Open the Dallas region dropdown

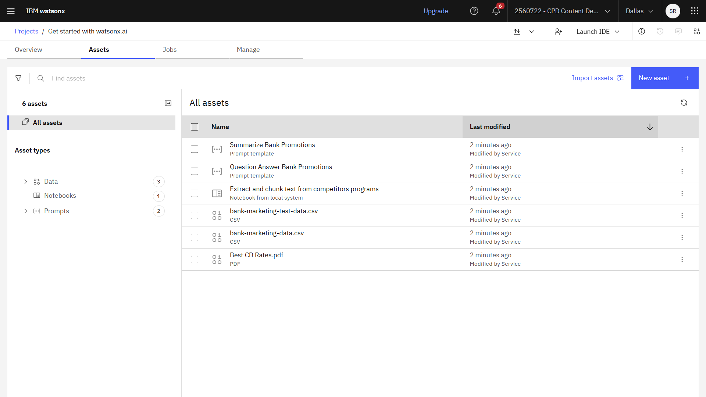click(x=639, y=11)
